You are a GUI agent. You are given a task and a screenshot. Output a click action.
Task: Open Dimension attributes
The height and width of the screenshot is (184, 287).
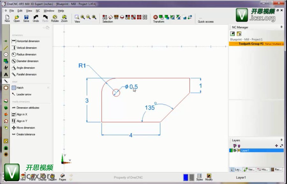click(26, 108)
